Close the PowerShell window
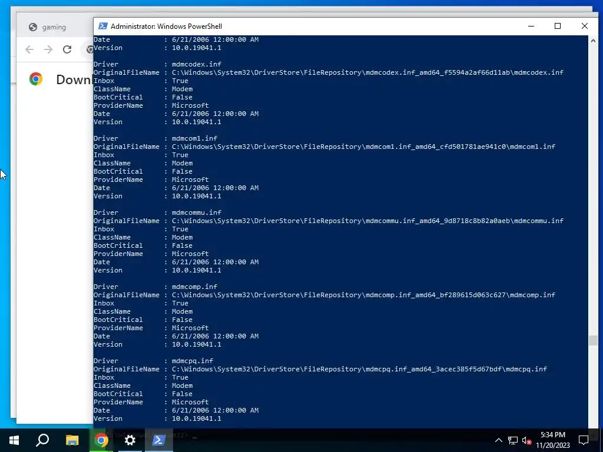Image resolution: width=603 pixels, height=452 pixels. click(x=585, y=26)
